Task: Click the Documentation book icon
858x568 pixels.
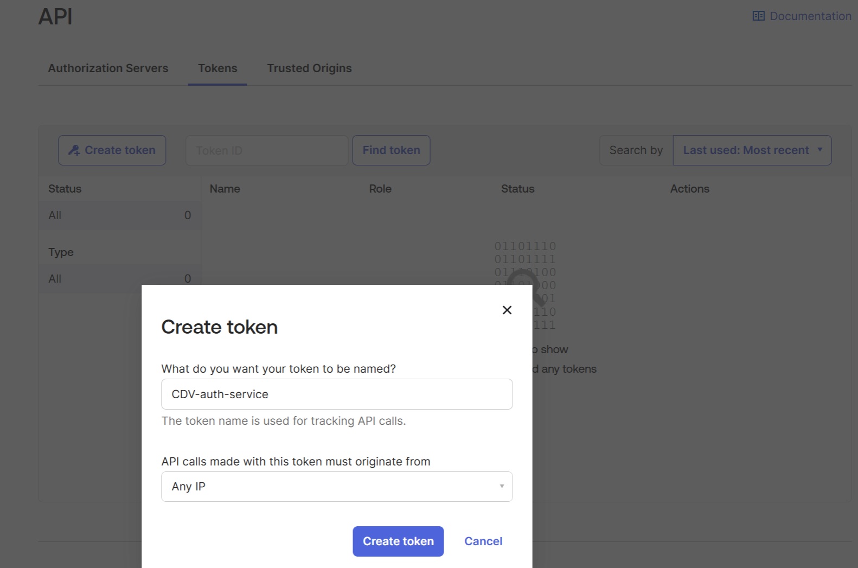Action: [x=758, y=16]
